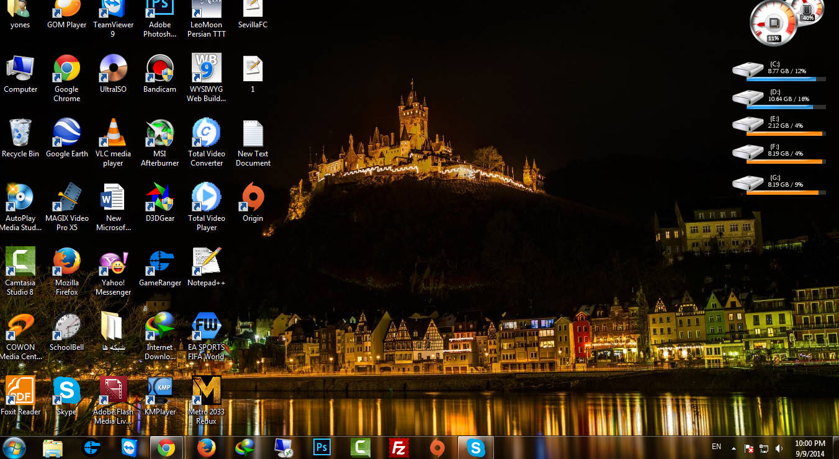839x459 pixels.
Task: Switch to Skype in the taskbar
Action: (x=475, y=447)
